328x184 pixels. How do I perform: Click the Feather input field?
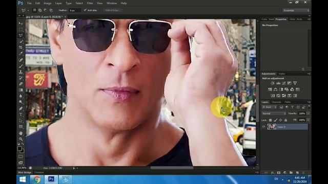click(x=75, y=10)
